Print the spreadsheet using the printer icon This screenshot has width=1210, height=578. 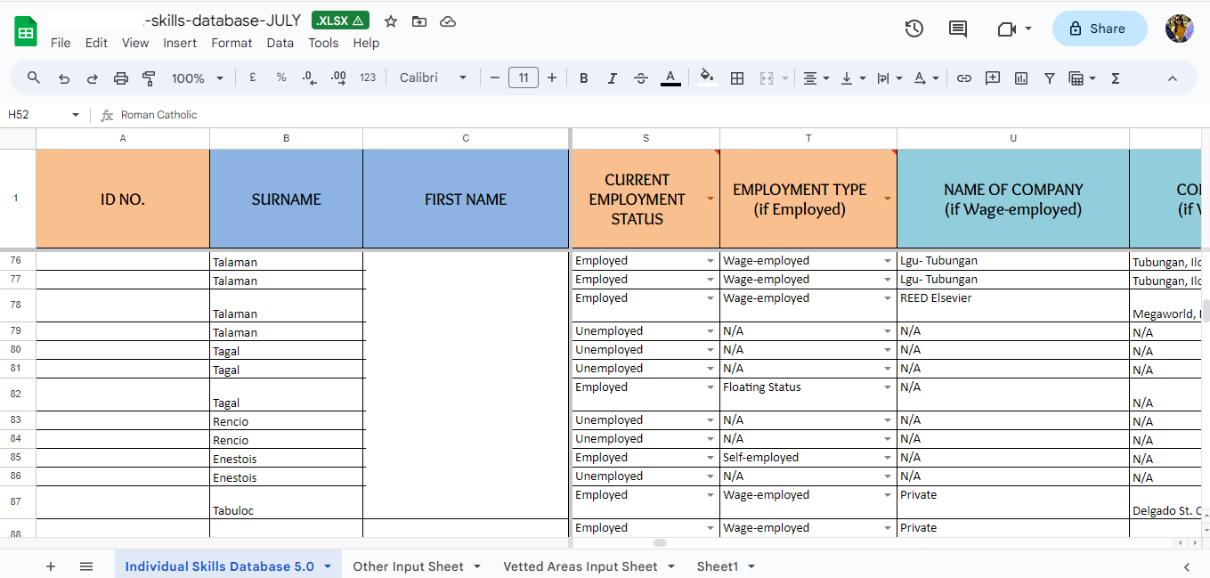[x=121, y=78]
